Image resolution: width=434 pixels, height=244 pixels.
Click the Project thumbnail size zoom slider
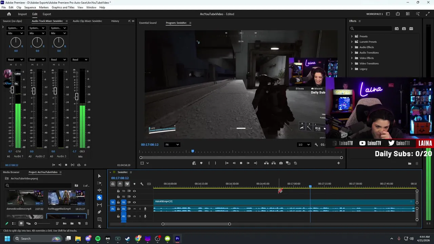(36, 223)
